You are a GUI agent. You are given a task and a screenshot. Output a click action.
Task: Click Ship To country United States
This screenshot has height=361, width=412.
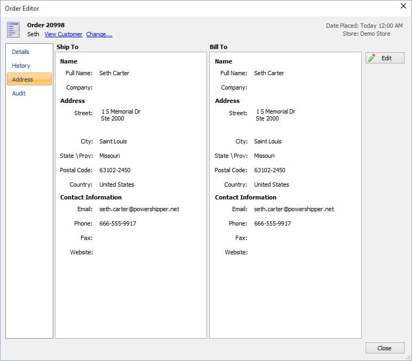coord(117,184)
